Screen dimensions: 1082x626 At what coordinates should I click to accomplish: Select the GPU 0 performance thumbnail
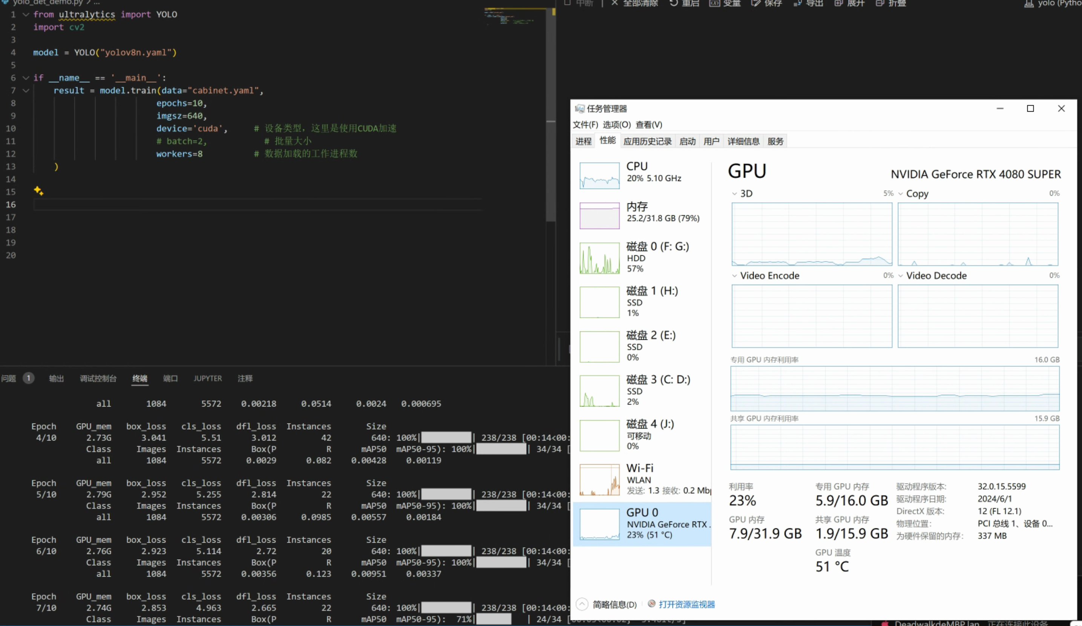pyautogui.click(x=599, y=524)
